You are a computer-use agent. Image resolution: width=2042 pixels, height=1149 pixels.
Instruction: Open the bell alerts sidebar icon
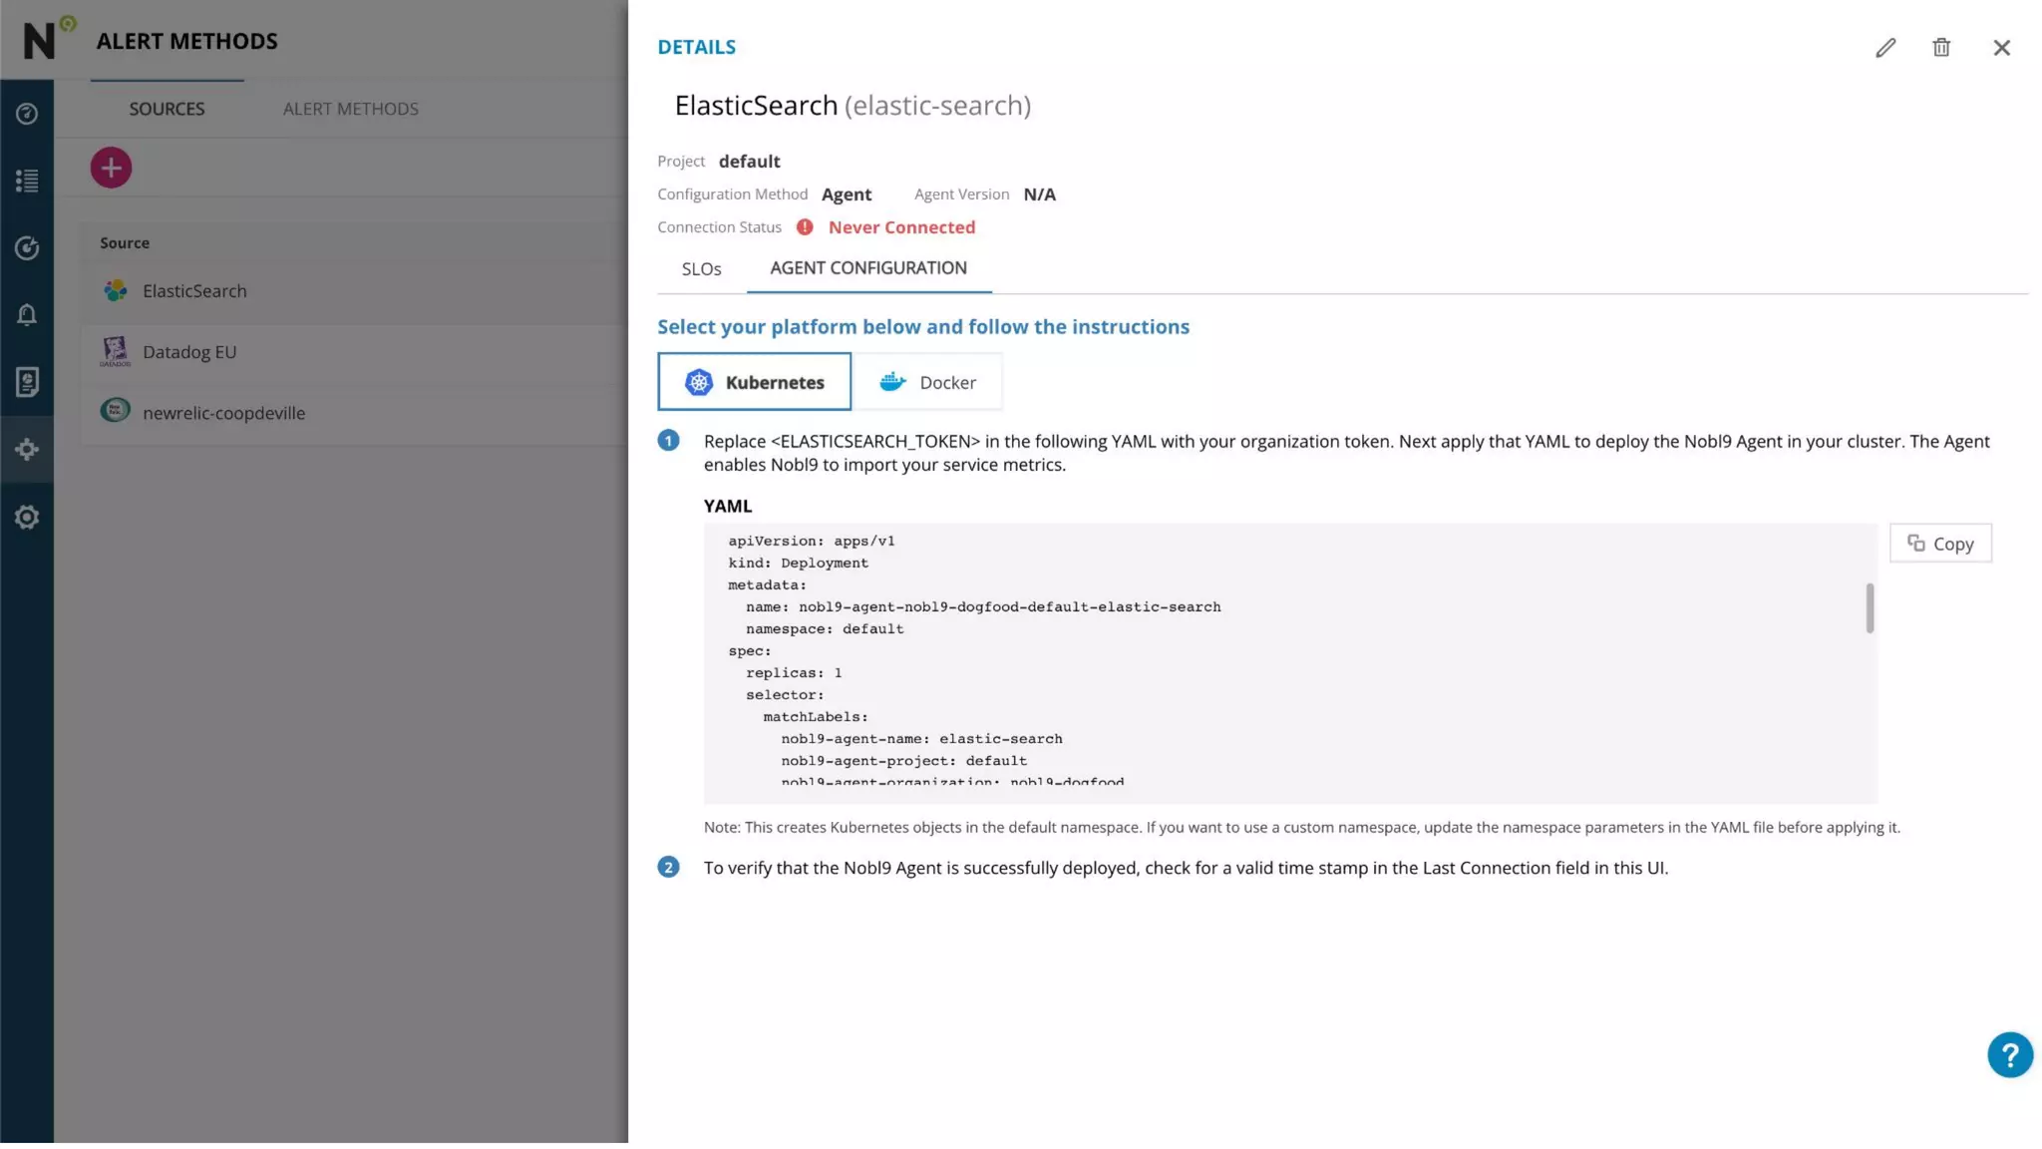click(x=27, y=315)
